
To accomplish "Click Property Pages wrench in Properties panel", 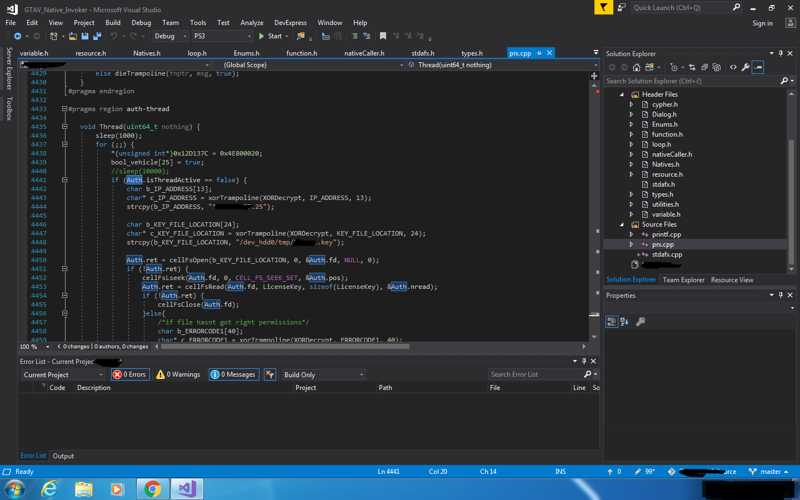I will (x=641, y=322).
